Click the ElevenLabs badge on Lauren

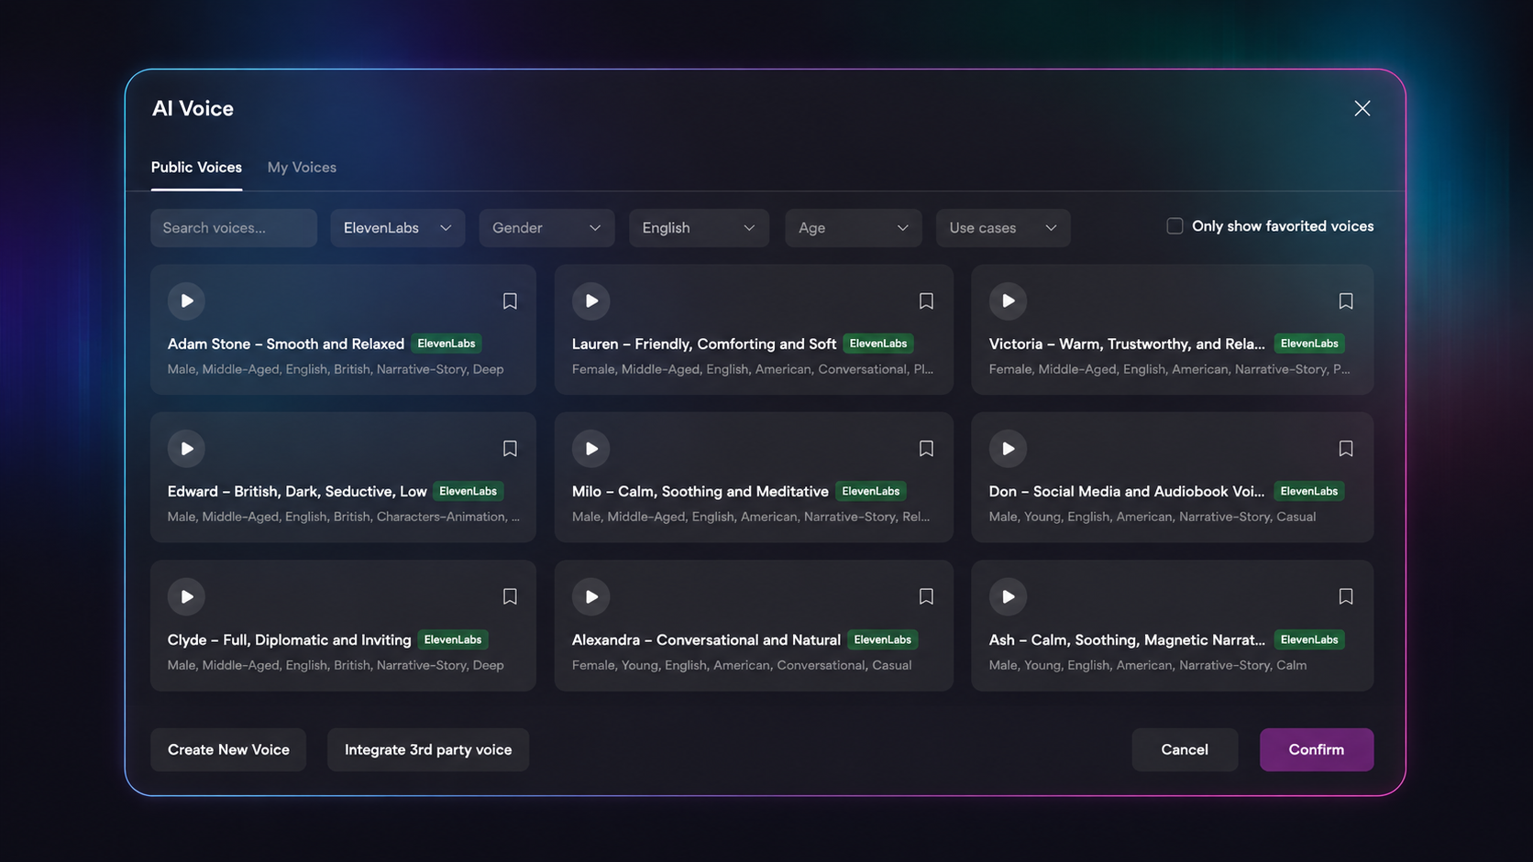point(878,344)
